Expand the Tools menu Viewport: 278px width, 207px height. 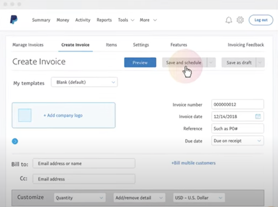[126, 20]
